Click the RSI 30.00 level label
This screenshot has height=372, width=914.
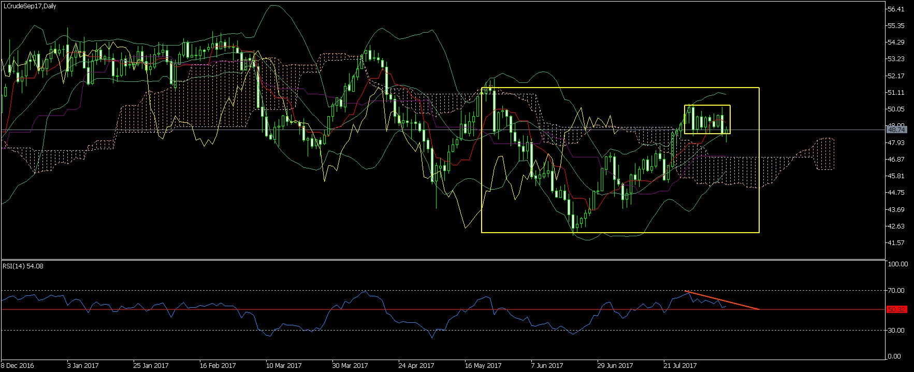coord(896,330)
